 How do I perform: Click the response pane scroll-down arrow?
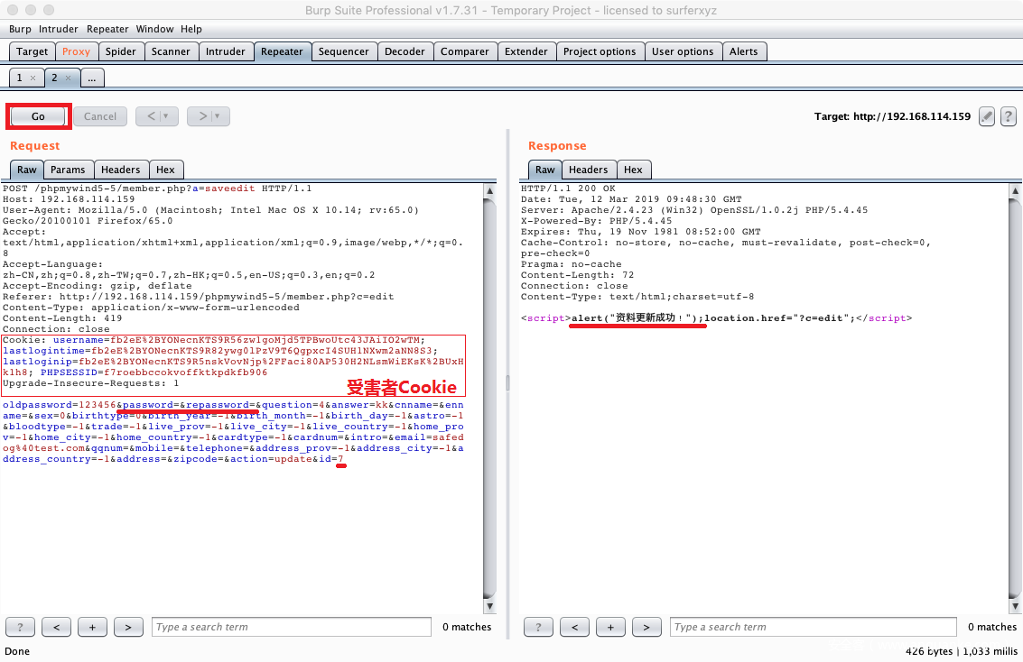[1015, 606]
